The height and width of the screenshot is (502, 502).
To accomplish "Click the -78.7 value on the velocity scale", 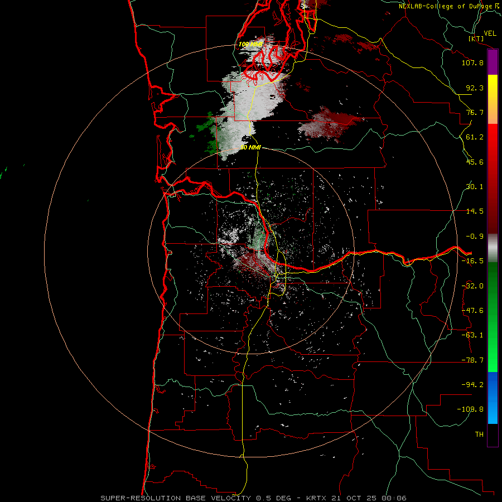I will [472, 360].
